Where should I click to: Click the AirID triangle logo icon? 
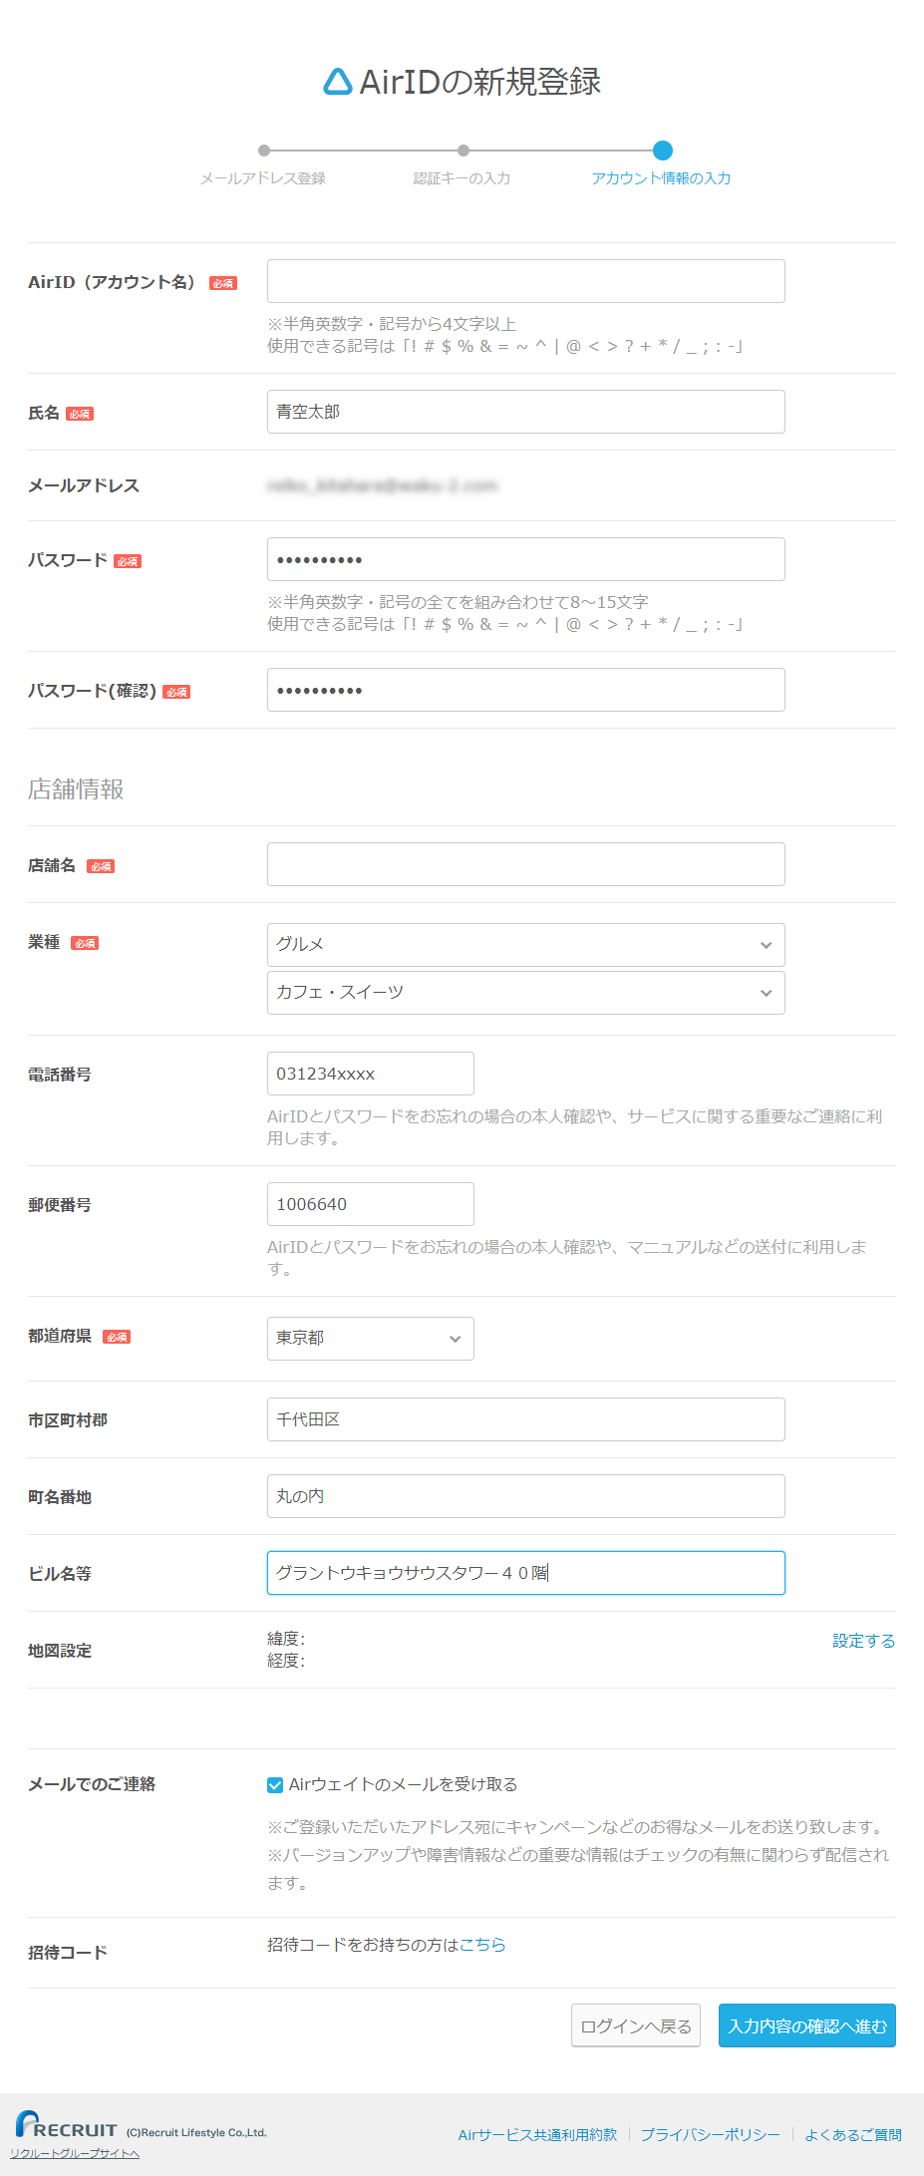[338, 82]
